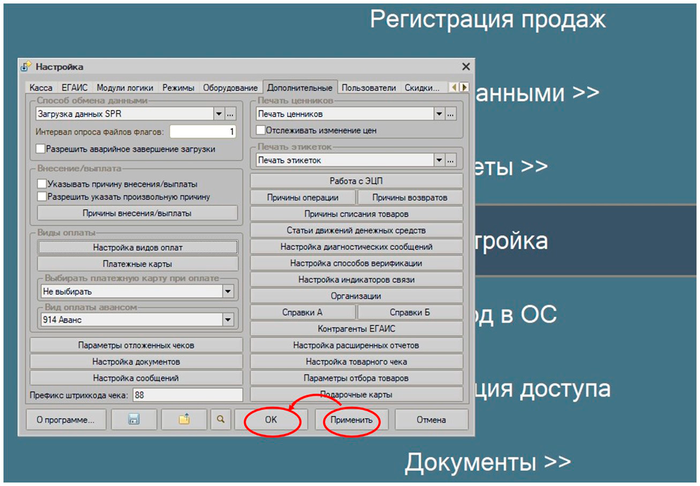Click the Префикс штрихкода чека input field
This screenshot has height=486, width=700.
[x=187, y=395]
